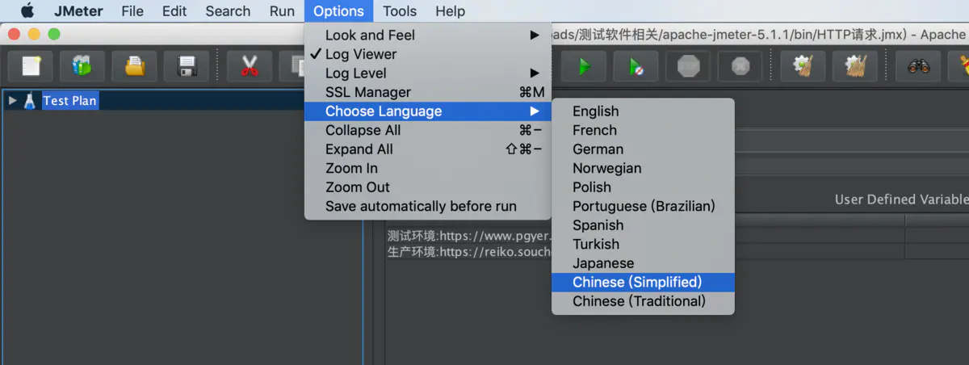Select Portuguese (Brazilian) language
969x365 pixels.
pos(644,206)
